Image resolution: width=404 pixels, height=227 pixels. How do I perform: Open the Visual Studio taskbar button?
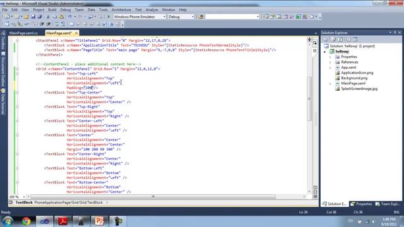pos(44,221)
